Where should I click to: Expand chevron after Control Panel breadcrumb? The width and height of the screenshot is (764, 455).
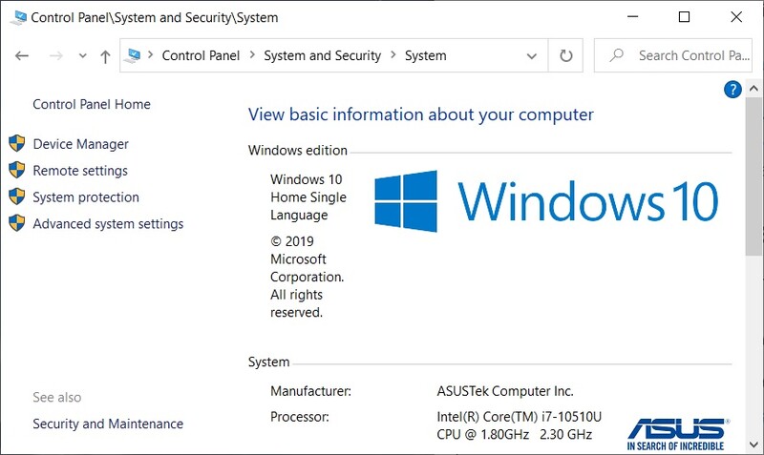point(252,55)
